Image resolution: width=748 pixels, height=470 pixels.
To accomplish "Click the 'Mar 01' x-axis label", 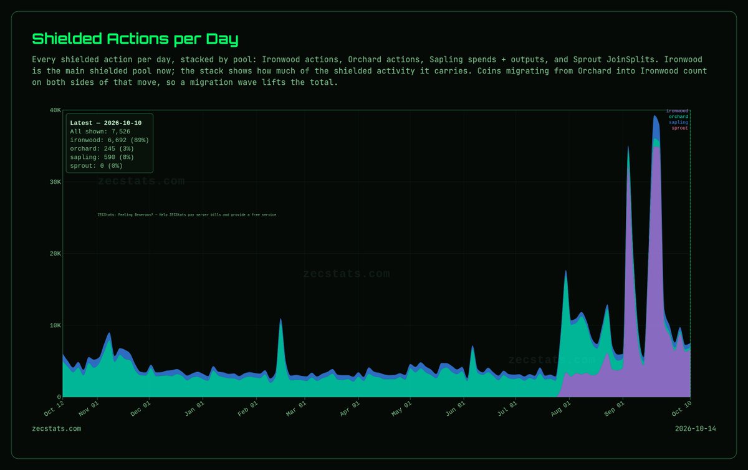I will pos(295,410).
